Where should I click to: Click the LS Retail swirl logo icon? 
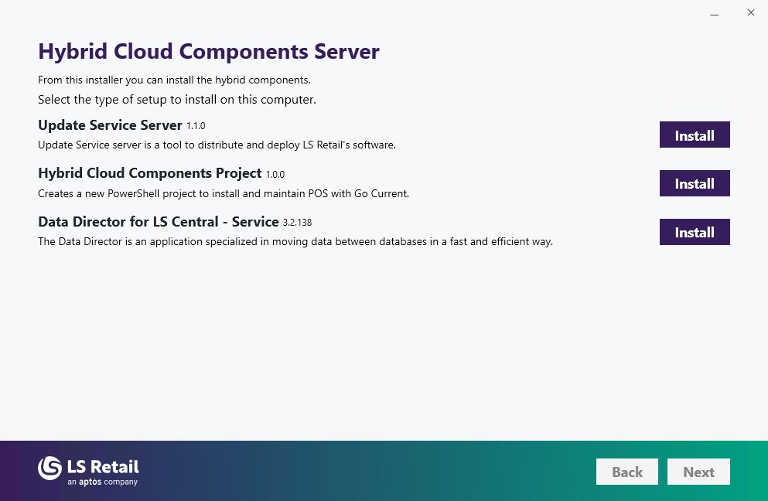click(50, 468)
